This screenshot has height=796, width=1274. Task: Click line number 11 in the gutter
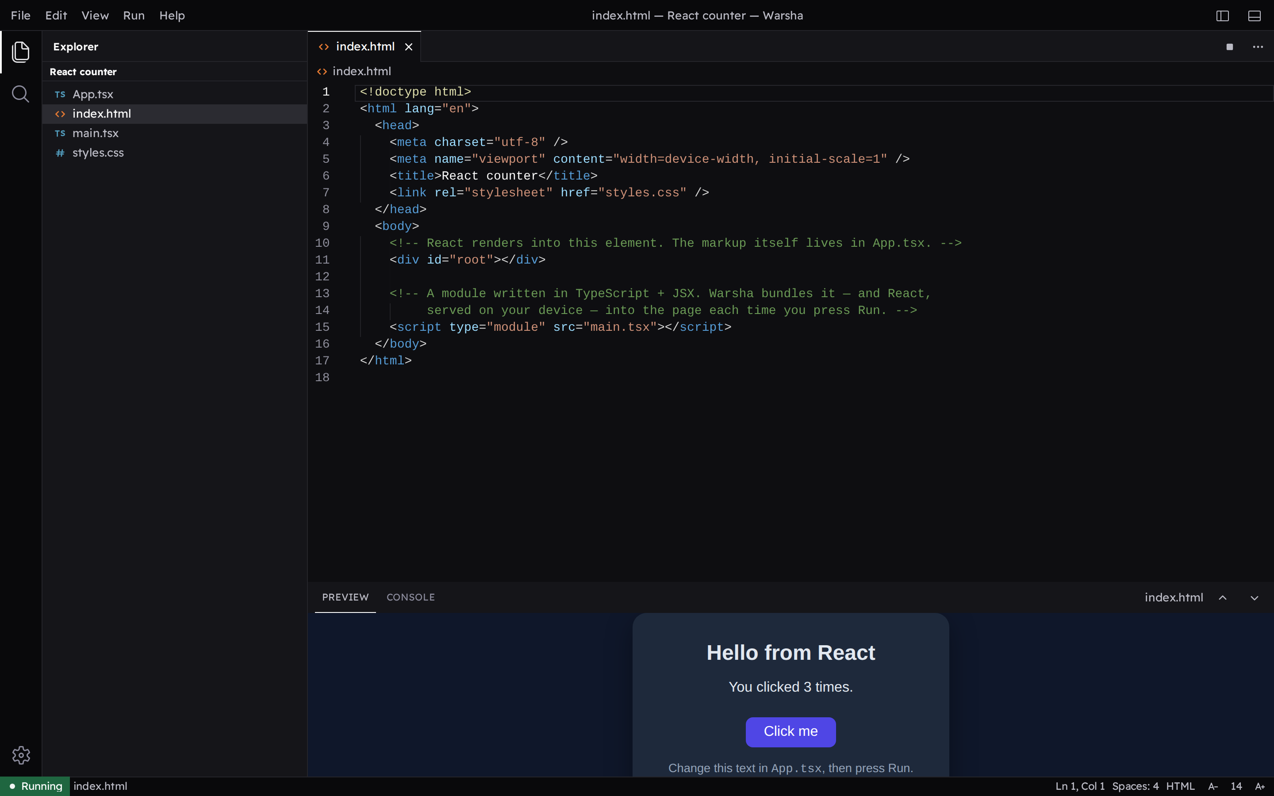click(322, 260)
